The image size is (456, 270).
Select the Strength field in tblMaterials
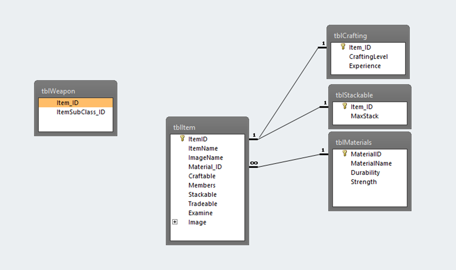point(364,182)
